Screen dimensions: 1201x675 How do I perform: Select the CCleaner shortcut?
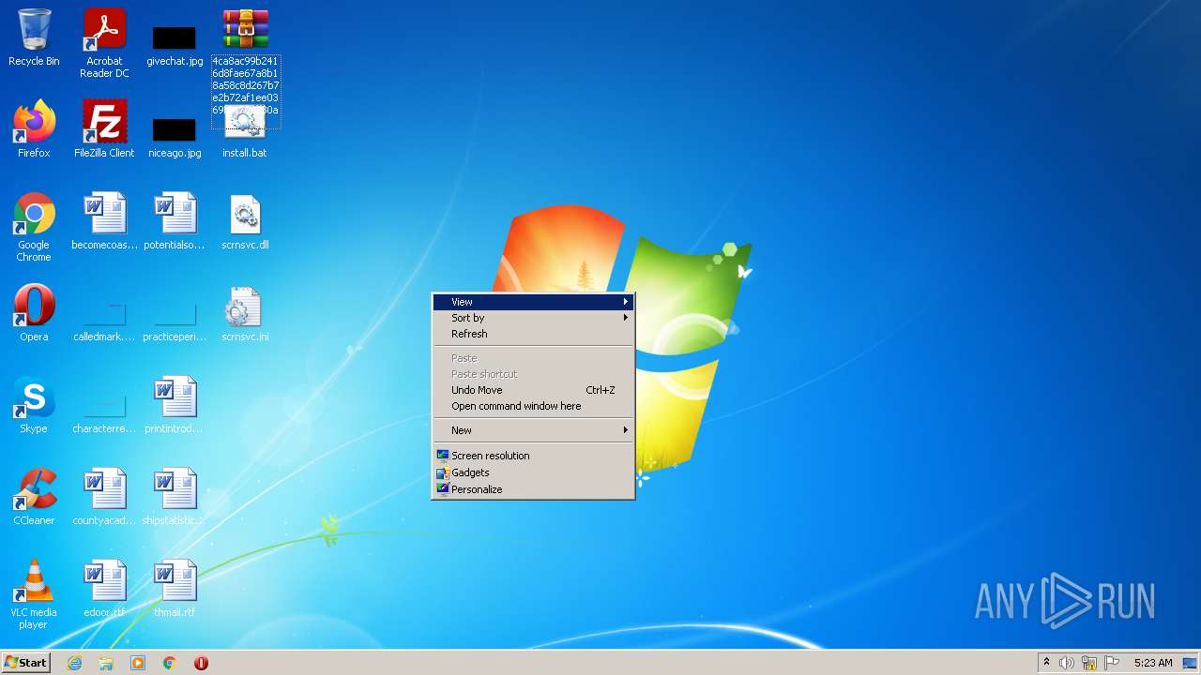pyautogui.click(x=34, y=497)
